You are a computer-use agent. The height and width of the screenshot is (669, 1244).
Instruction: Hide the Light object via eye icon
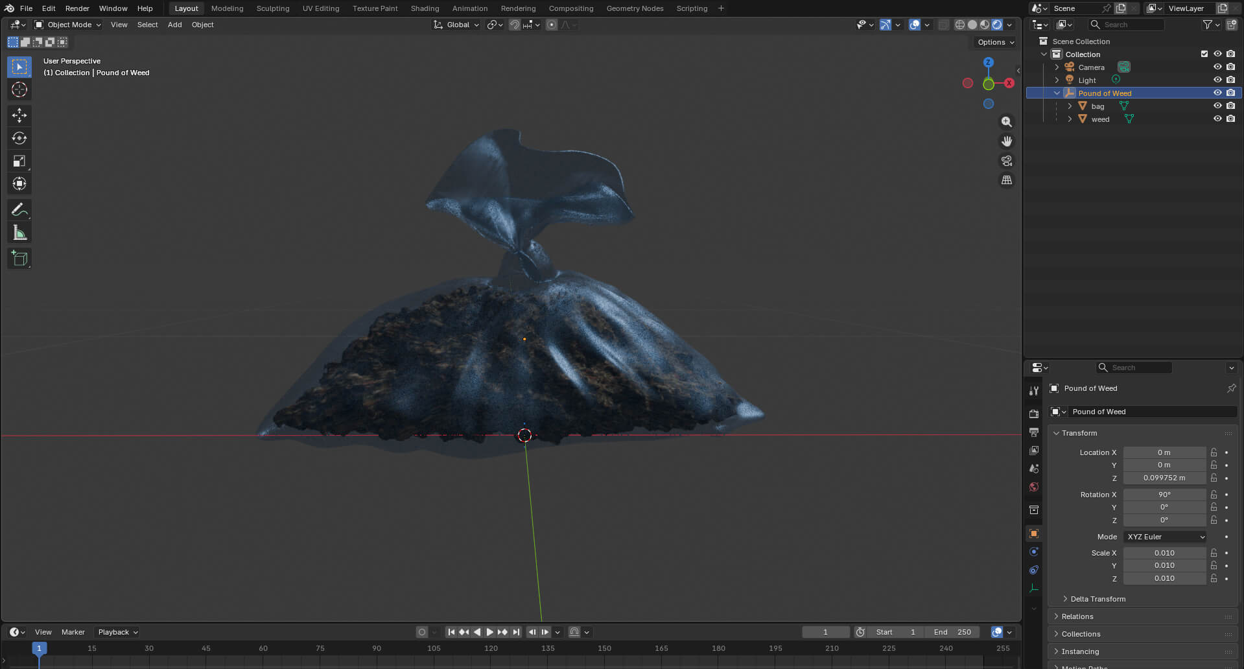(x=1217, y=80)
